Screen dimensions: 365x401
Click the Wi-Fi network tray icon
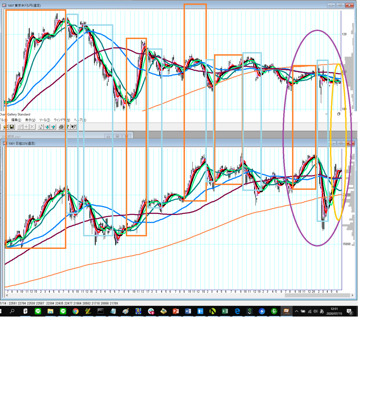310,311
